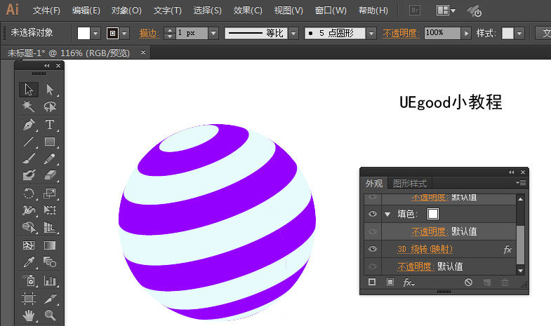Click 不透明度 link in the bottom appearance row
The image size is (551, 326).
tap(416, 266)
